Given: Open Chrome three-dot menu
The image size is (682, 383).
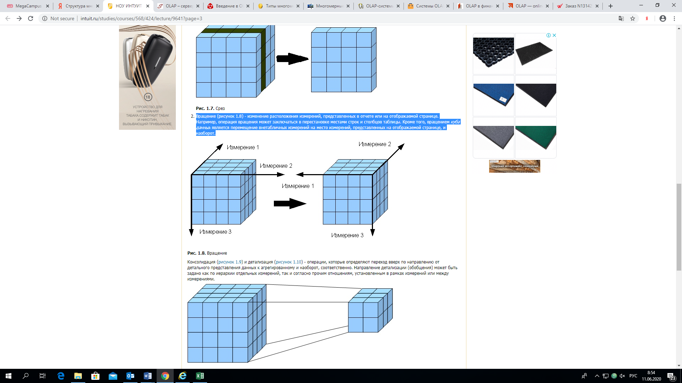Looking at the screenshot, I should [x=674, y=18].
